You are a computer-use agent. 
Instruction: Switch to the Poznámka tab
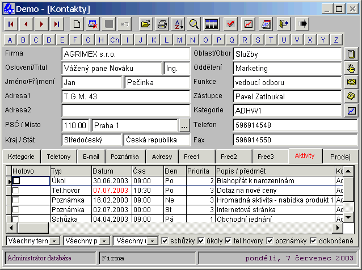[x=125, y=157]
